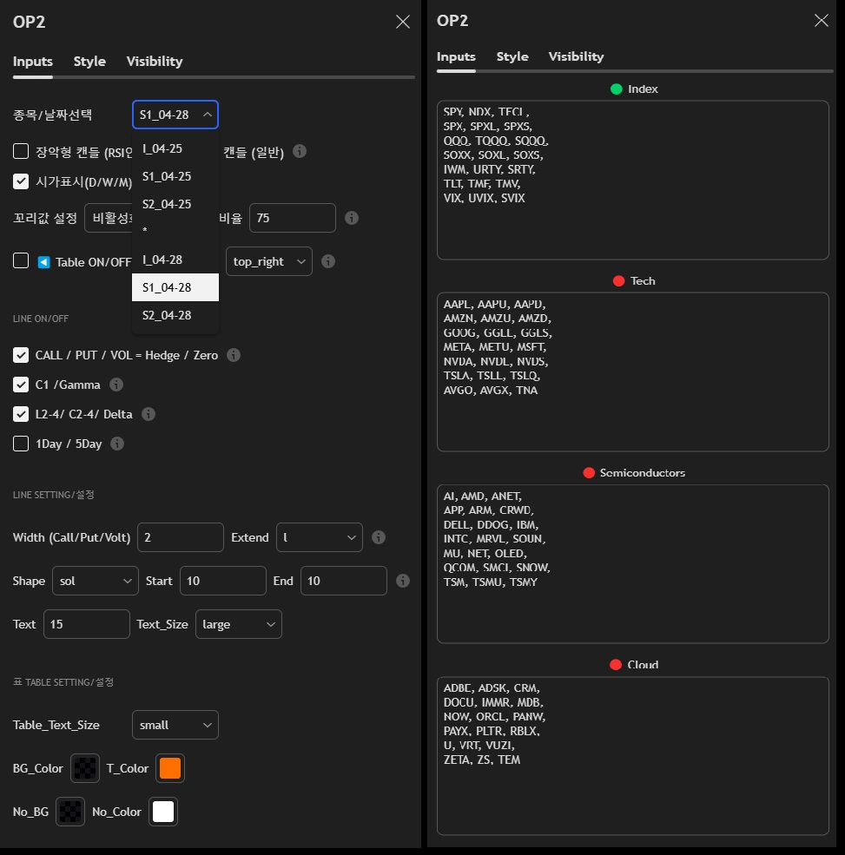The image size is (845, 855).
Task: Open white No_Color swatch
Action: (163, 812)
